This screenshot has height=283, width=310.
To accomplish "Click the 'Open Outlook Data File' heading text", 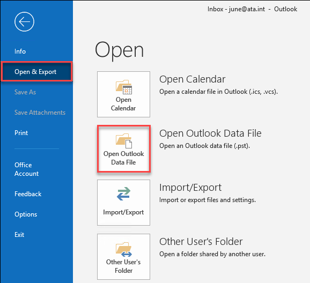I will (x=210, y=133).
